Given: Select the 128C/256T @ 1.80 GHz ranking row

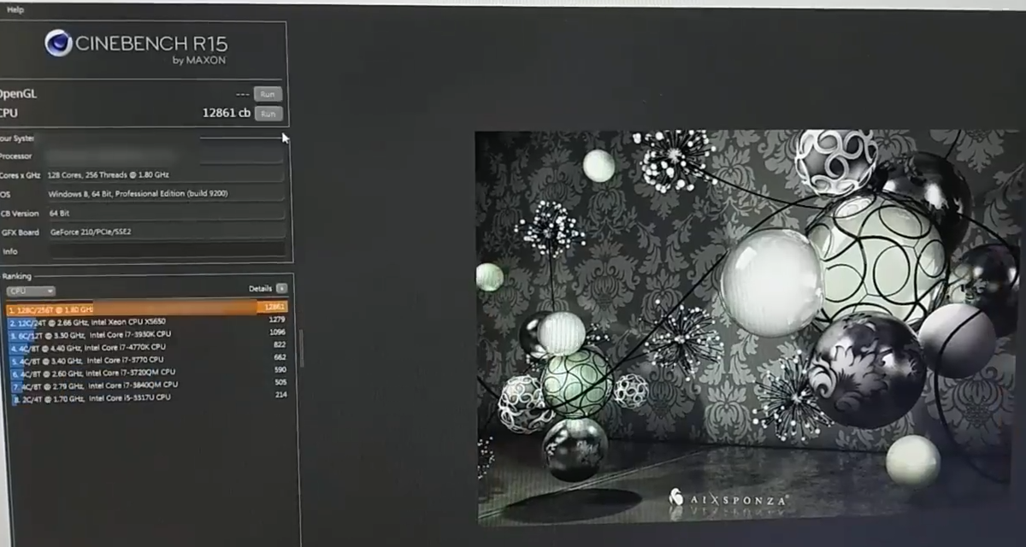Looking at the screenshot, I should pyautogui.click(x=146, y=308).
